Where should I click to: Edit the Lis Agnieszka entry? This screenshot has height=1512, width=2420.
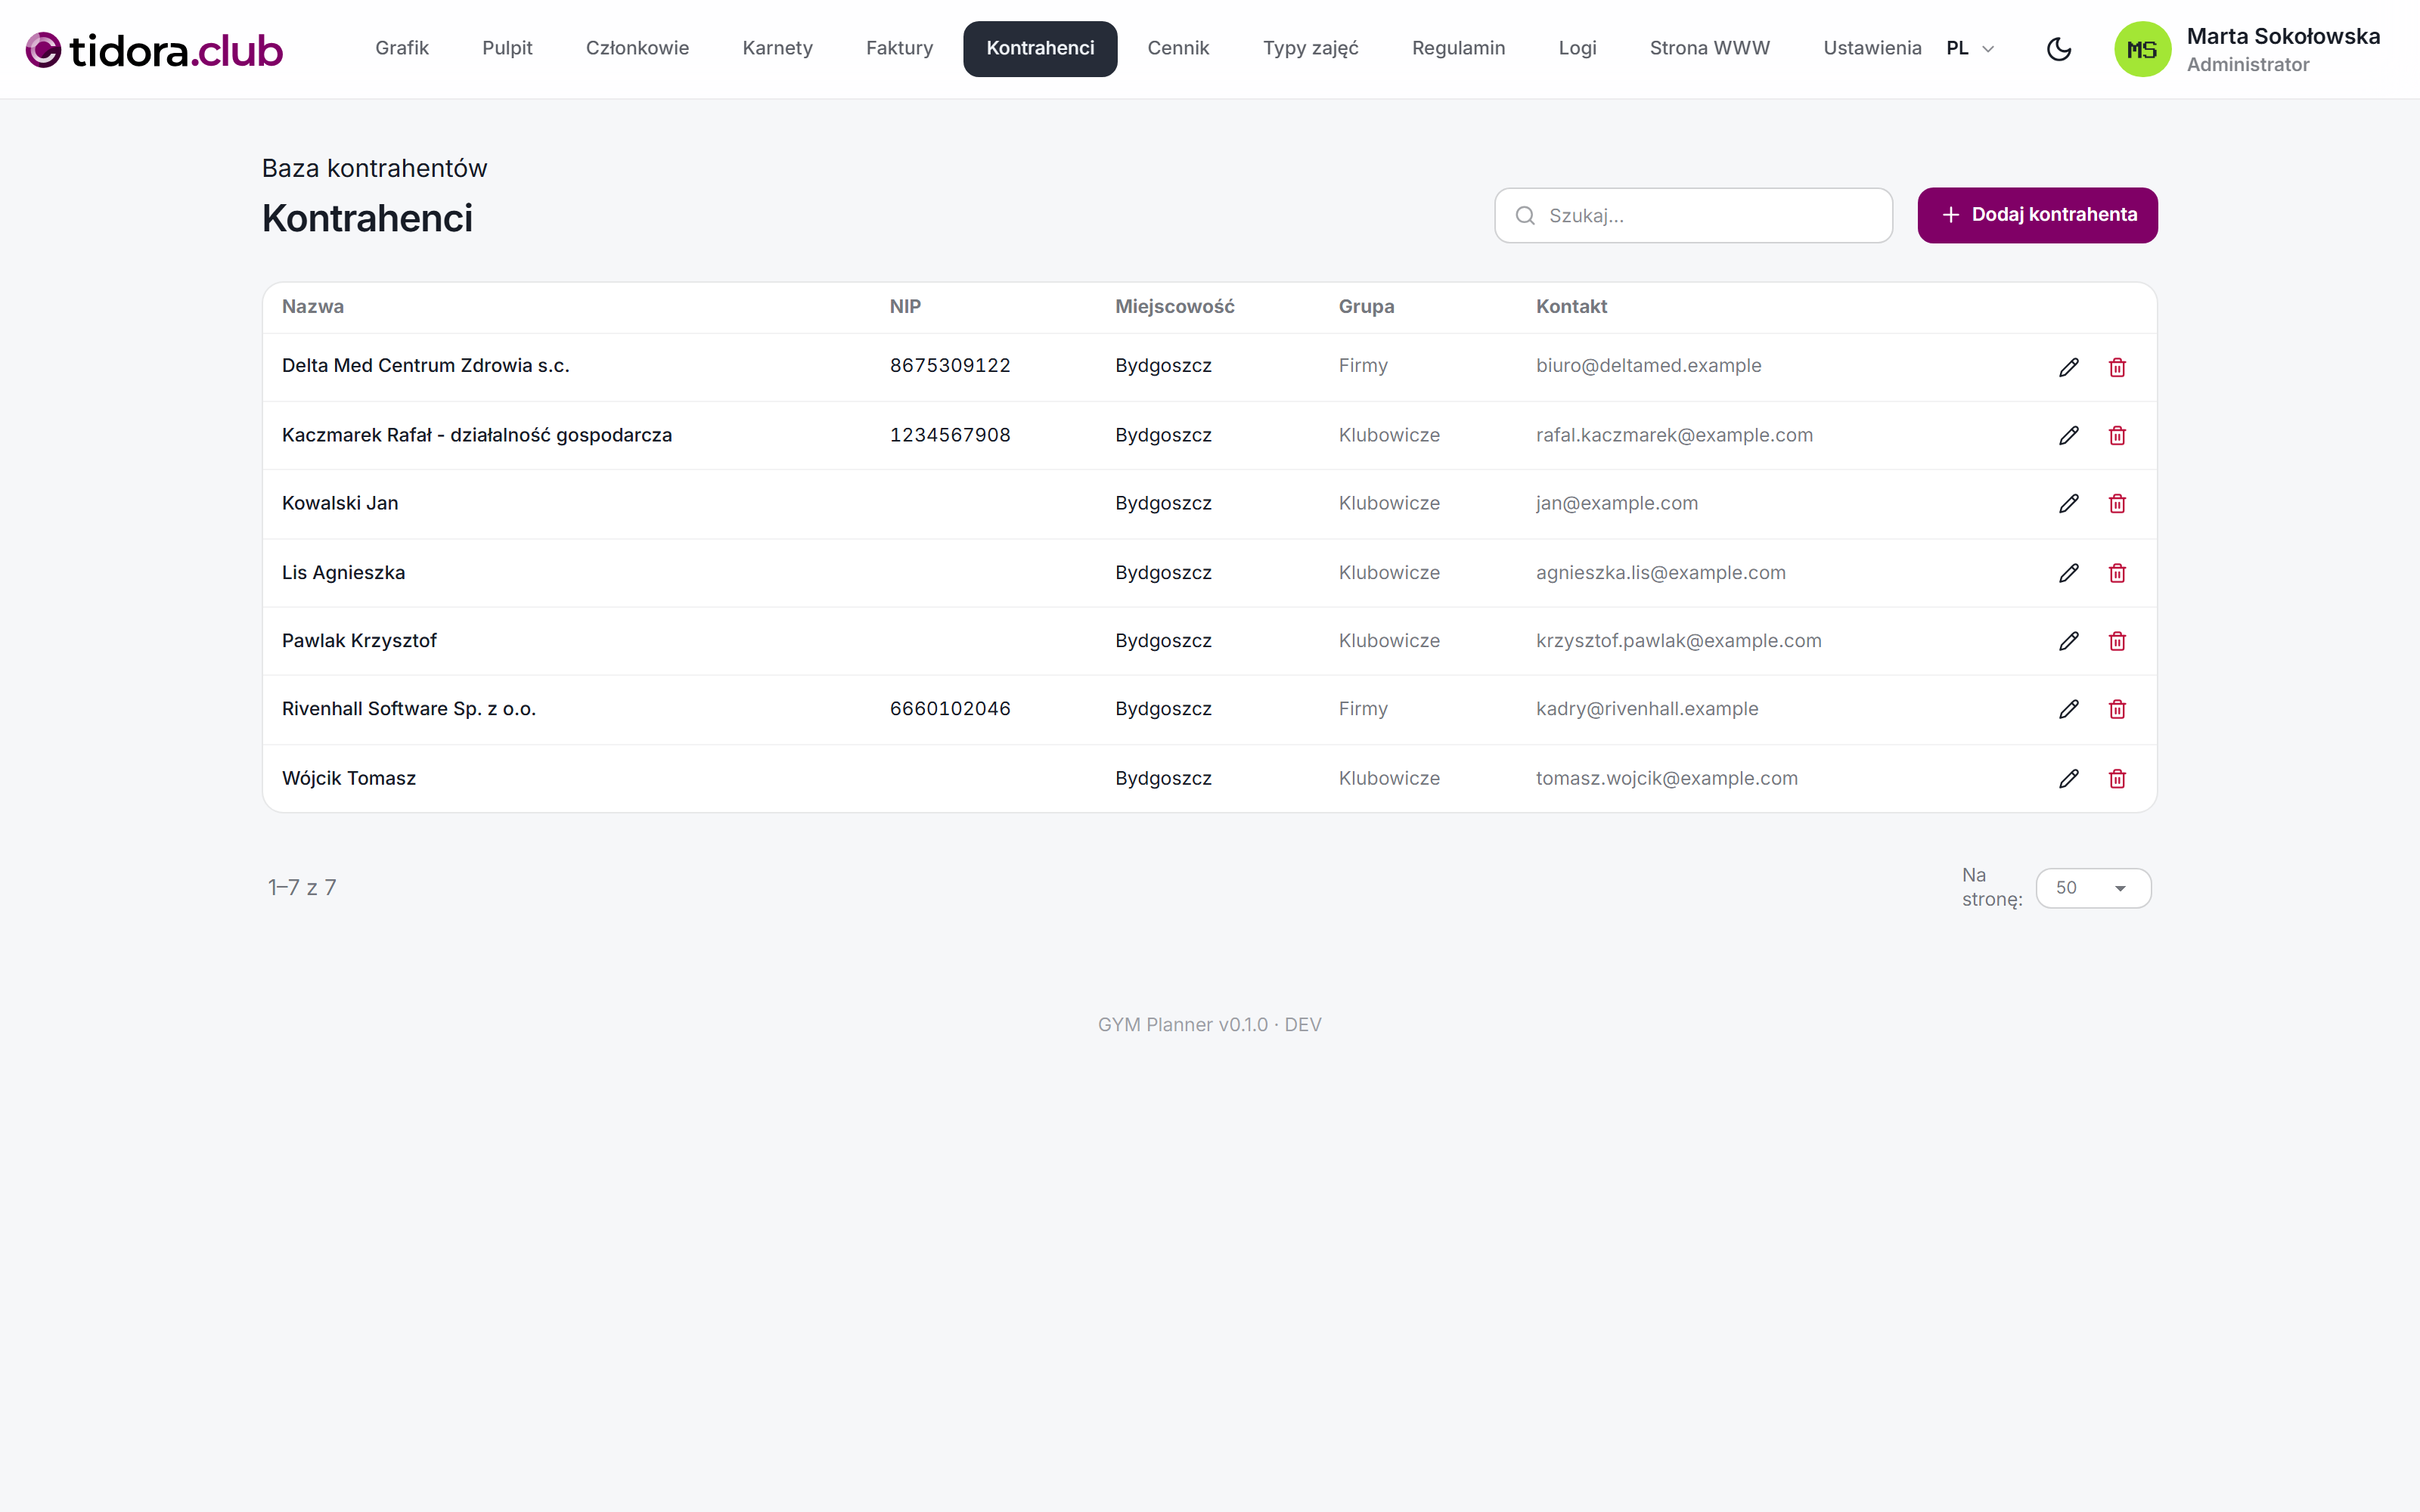point(2069,573)
